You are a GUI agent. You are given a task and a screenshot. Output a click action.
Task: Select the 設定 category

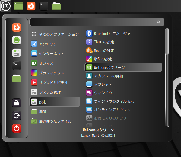(55, 102)
